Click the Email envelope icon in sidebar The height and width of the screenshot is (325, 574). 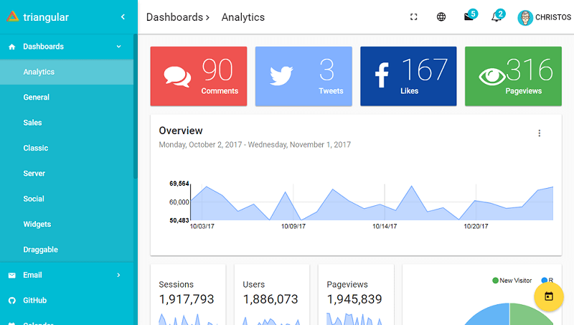12,275
